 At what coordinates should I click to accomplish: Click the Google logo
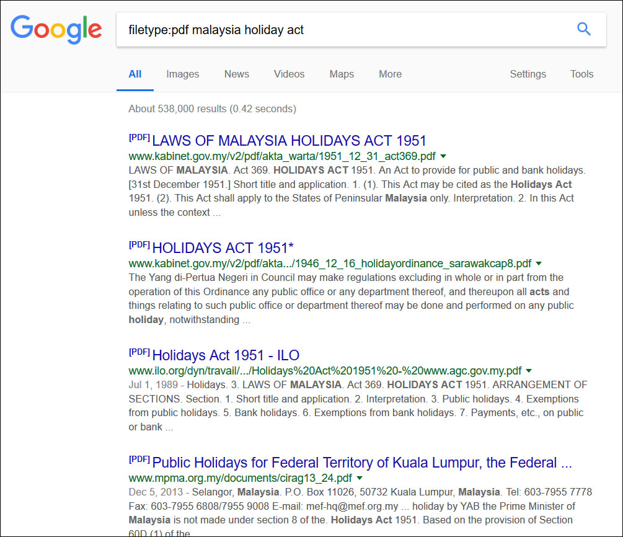click(56, 29)
